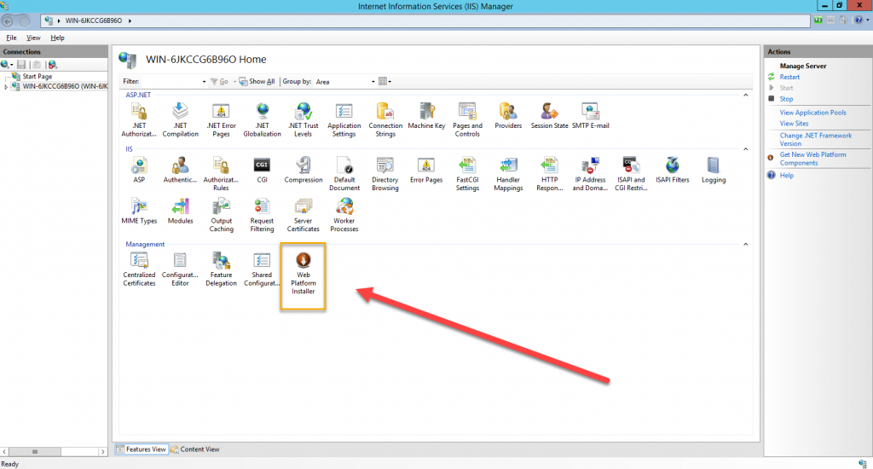Select Start Page in Connections tree
Screen dimensions: 873x469
pos(37,77)
